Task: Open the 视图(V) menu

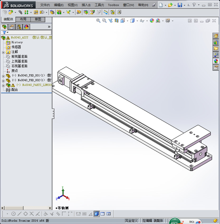Action: [x=73, y=5]
